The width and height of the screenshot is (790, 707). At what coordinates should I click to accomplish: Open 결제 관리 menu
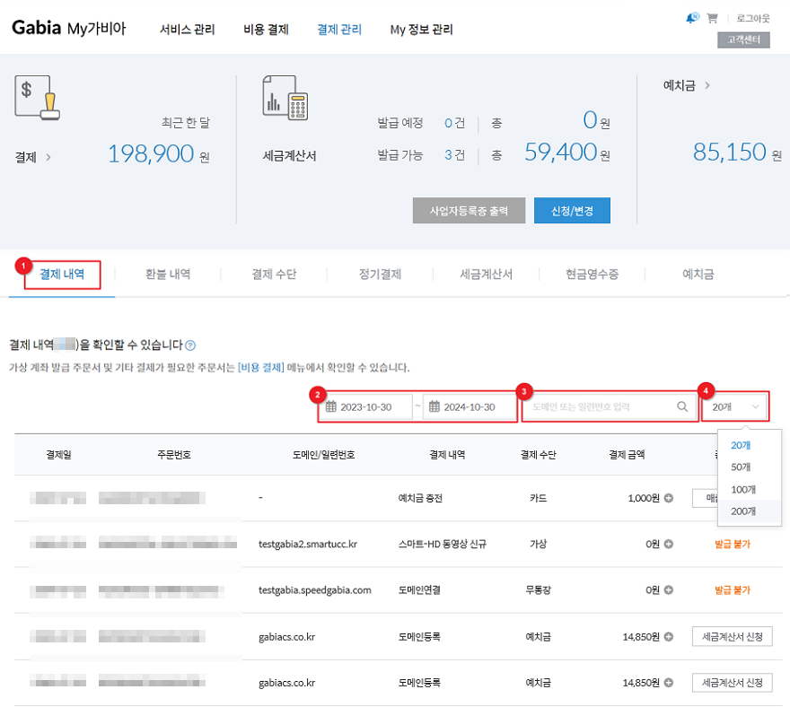[x=339, y=30]
